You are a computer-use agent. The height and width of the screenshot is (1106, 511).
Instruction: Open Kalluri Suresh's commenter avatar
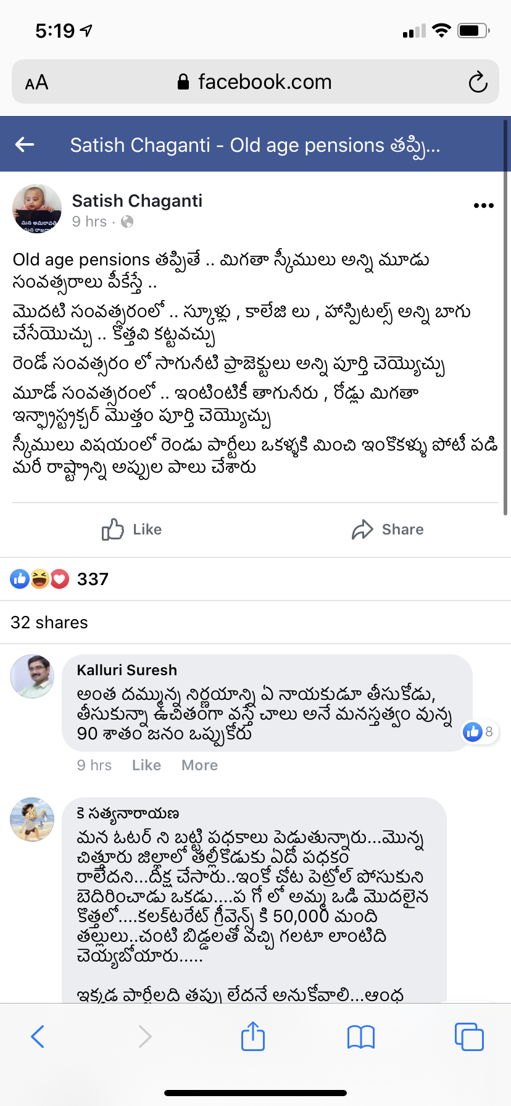[x=32, y=676]
